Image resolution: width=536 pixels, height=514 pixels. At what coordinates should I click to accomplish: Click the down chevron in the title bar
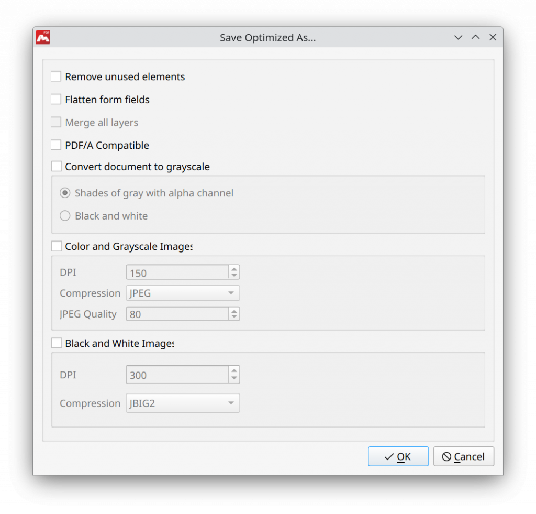pyautogui.click(x=458, y=37)
